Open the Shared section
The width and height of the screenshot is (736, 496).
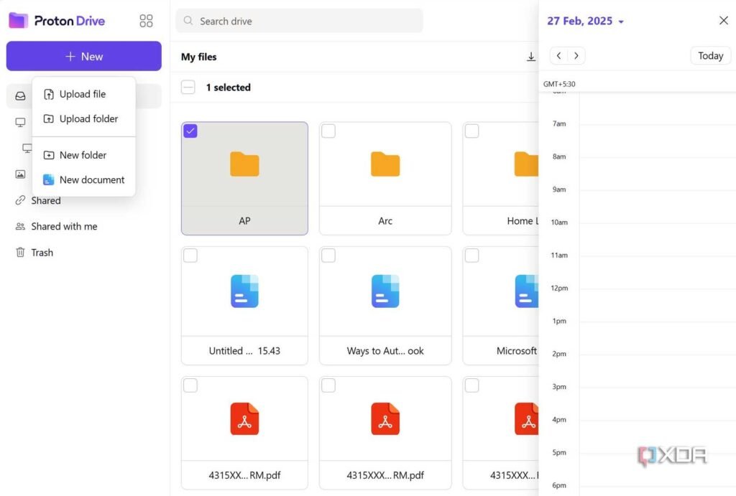tap(46, 201)
